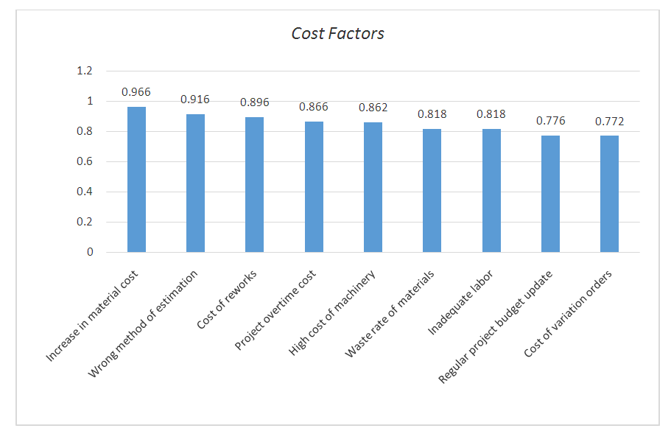Click the 0.966 data label
The height and width of the screenshot is (434, 671).
[x=136, y=92]
